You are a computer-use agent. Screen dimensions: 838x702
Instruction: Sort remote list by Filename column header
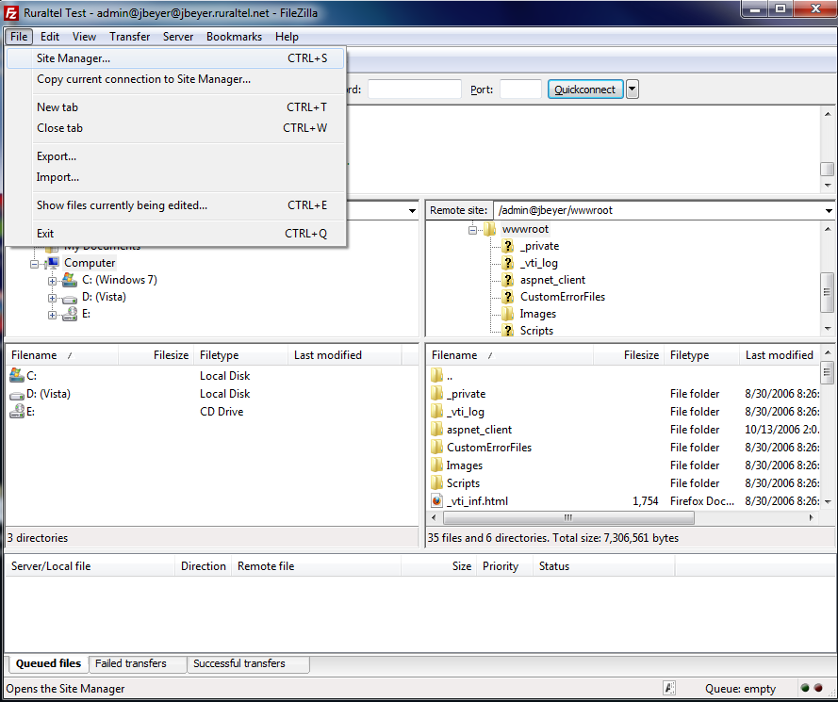510,355
